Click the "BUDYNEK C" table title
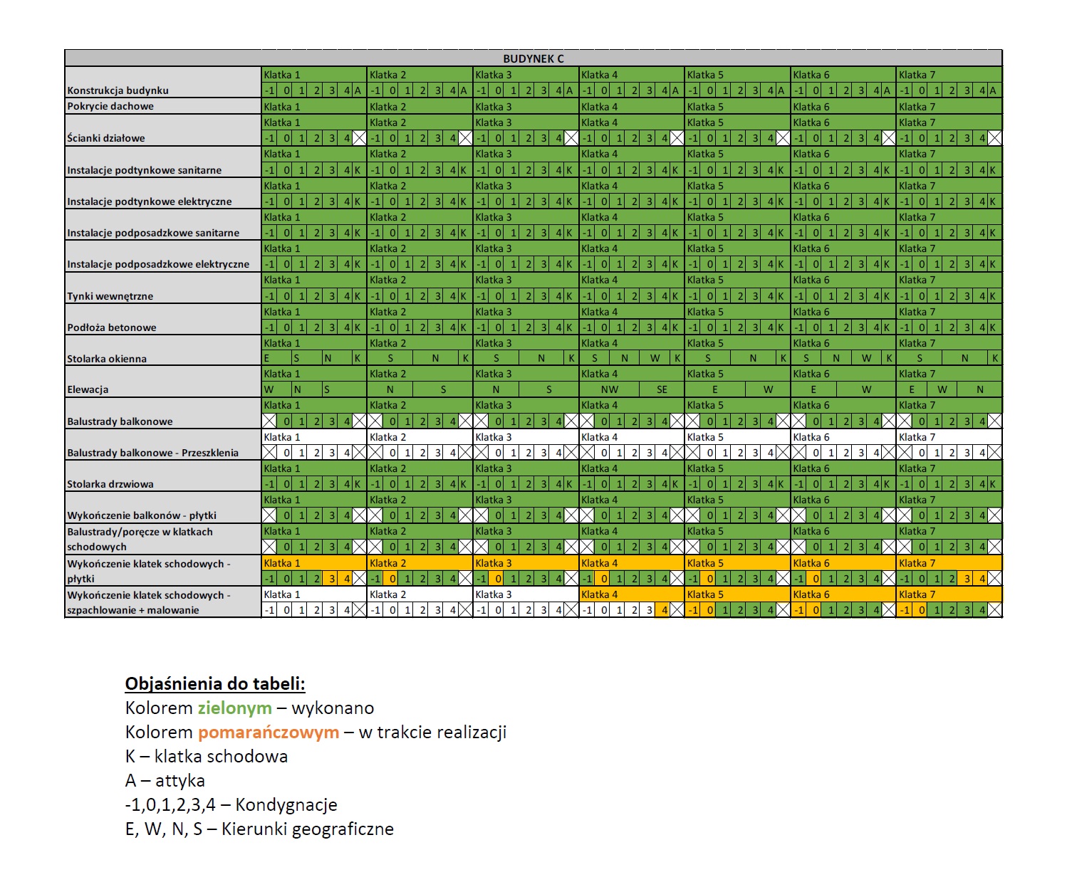Screen dimensions: 1067x882 point(533,58)
